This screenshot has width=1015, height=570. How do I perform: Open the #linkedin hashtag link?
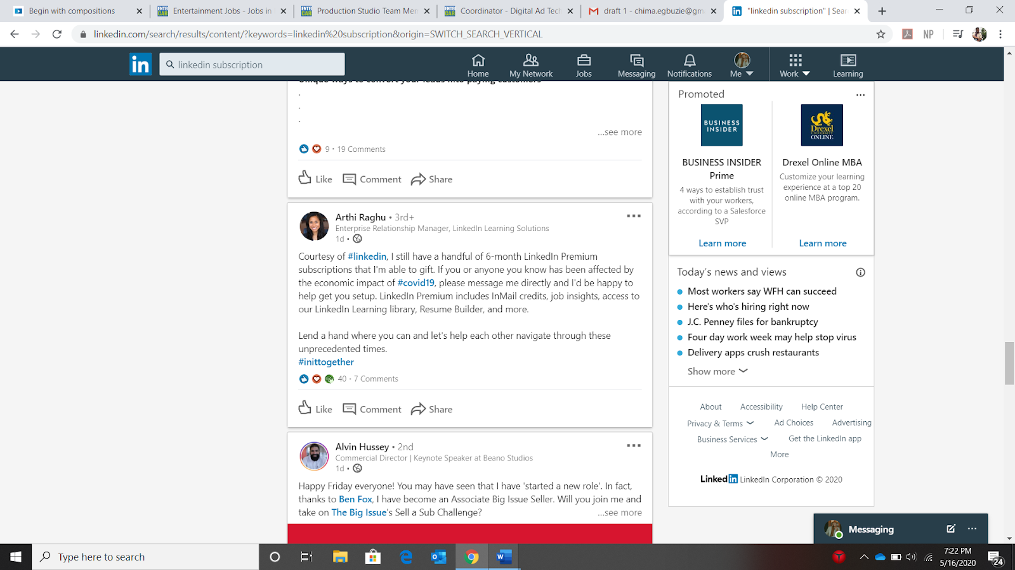click(367, 256)
